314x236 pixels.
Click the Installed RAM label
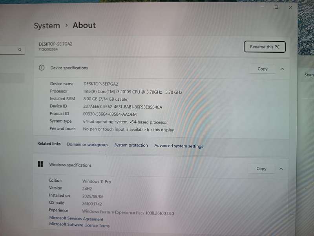click(62, 99)
